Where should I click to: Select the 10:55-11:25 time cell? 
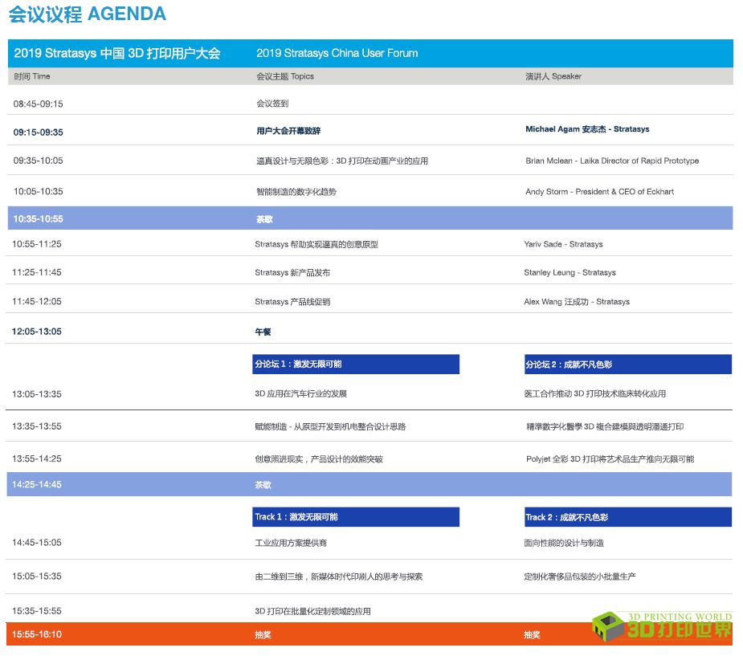(x=36, y=244)
